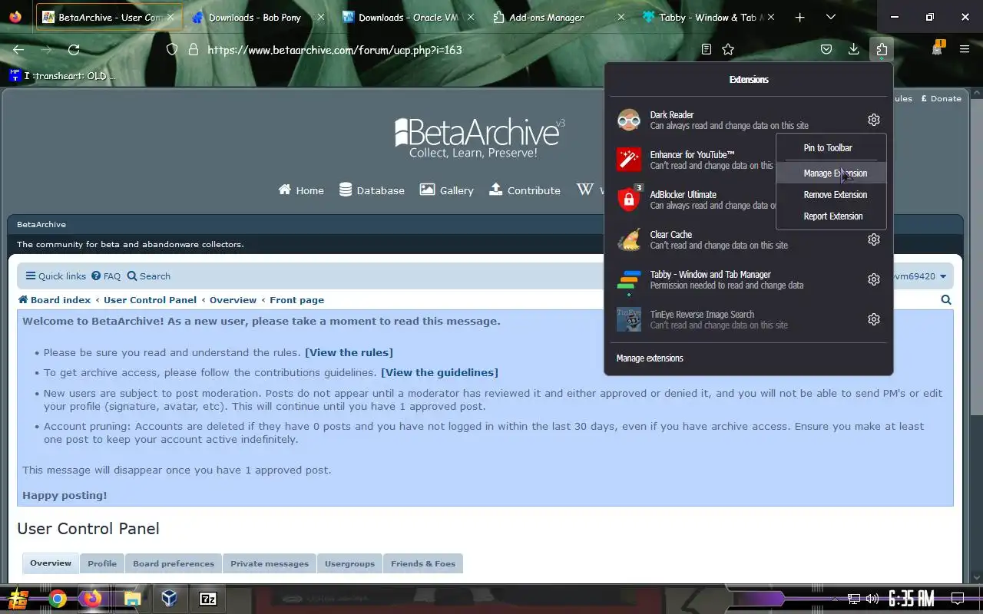This screenshot has width=983, height=614.
Task: Click the notification bell toolbar icon
Action: pos(937,49)
